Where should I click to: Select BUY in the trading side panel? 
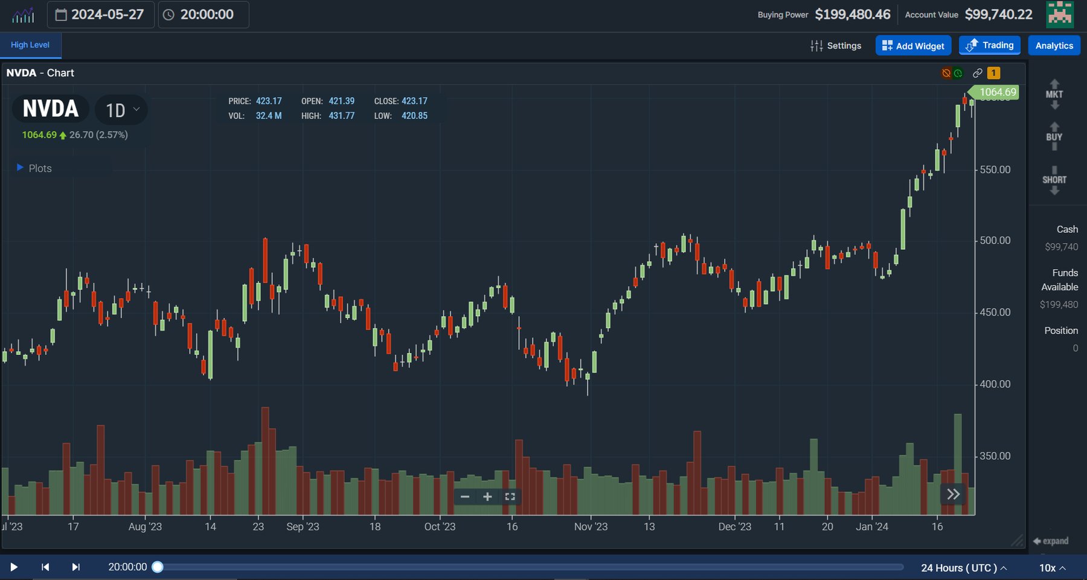tap(1054, 136)
